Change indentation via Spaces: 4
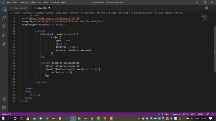216x121 pixels. 176,114
